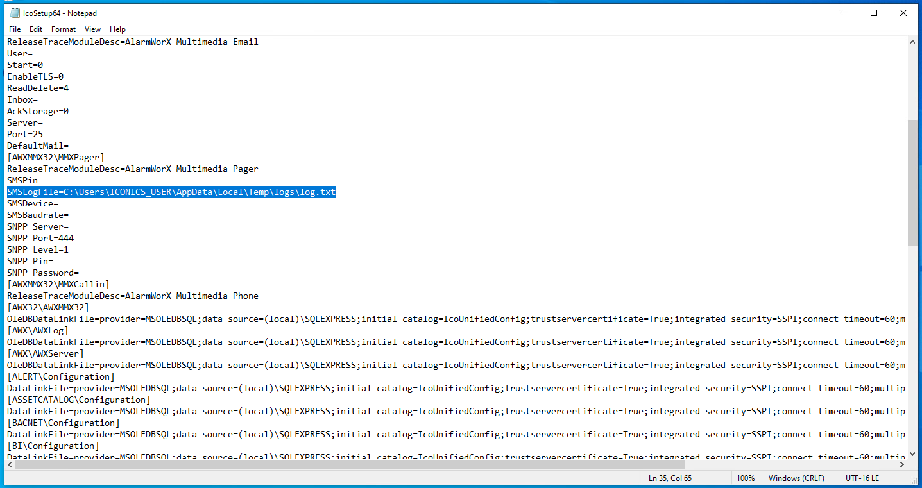Open the Format menu
Image resolution: width=922 pixels, height=488 pixels.
(x=63, y=29)
